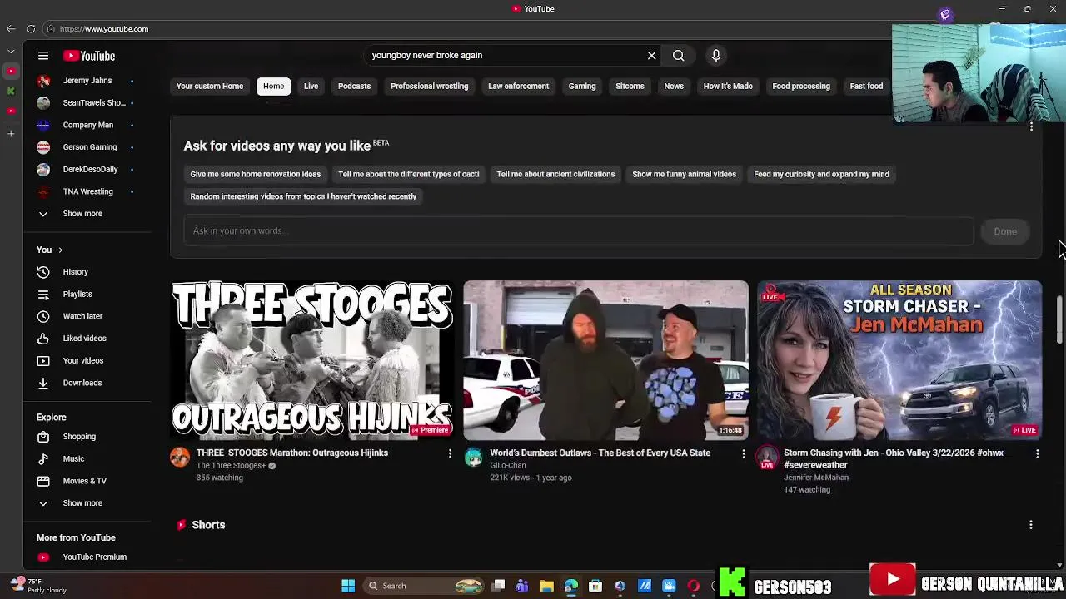Click the Done button

point(1005,231)
